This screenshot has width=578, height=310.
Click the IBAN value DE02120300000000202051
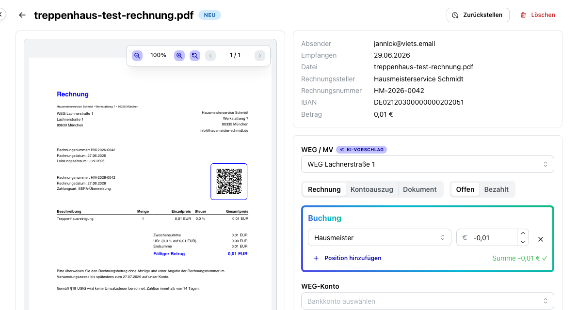coord(418,102)
